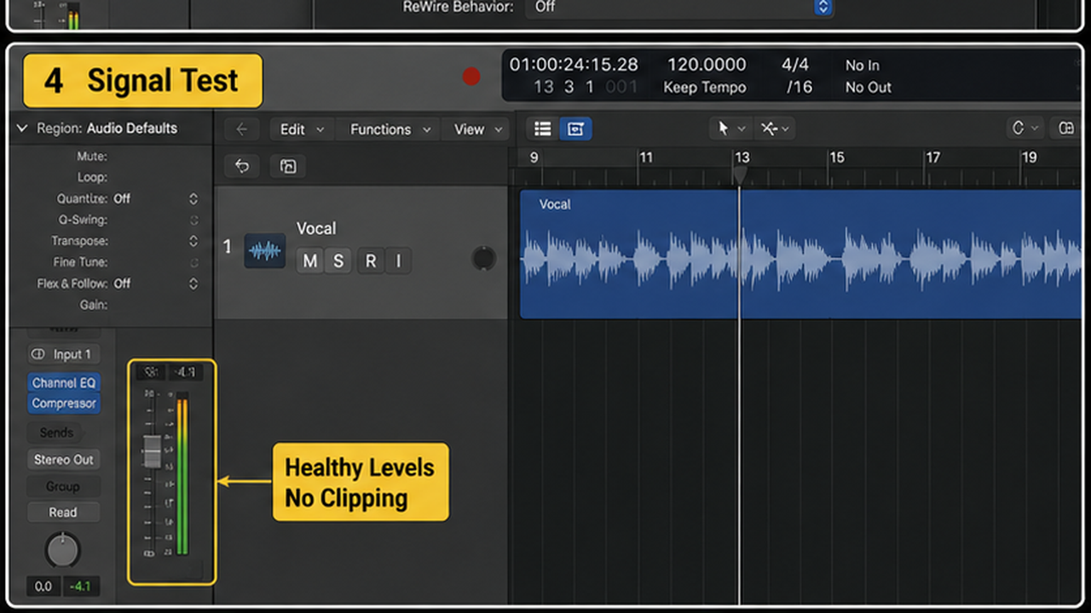Select the pointer tool icon
1091x613 pixels.
click(x=723, y=129)
